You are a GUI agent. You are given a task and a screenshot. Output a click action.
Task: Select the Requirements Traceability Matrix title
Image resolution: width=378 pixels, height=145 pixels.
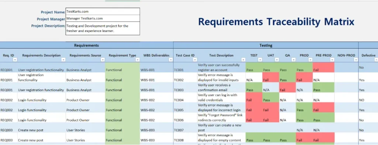(276, 22)
